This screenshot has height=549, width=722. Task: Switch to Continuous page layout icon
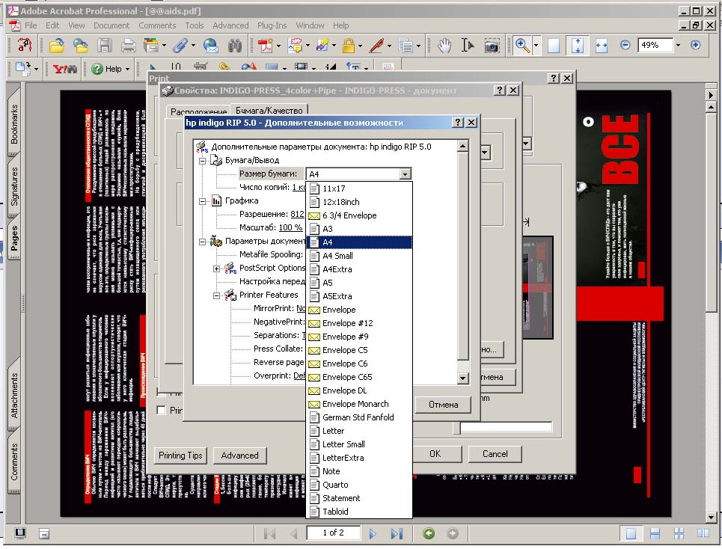tap(655, 533)
